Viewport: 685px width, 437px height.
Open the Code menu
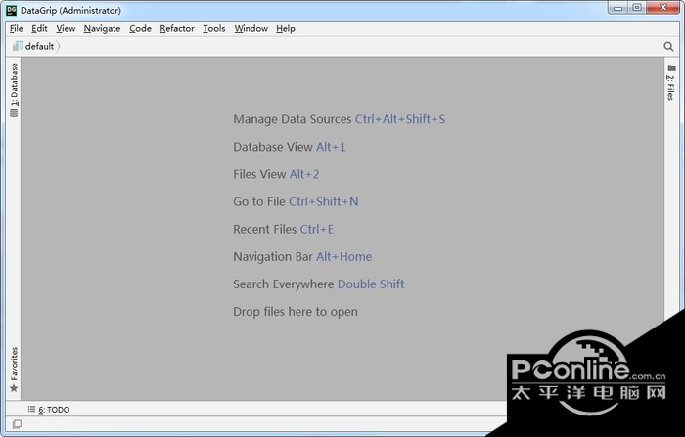click(140, 28)
